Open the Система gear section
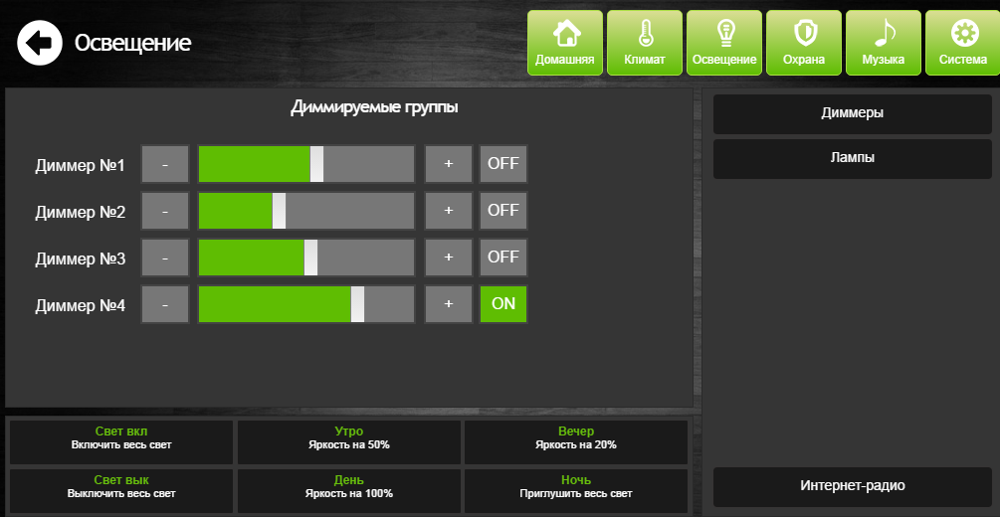This screenshot has height=517, width=1000. (x=962, y=43)
